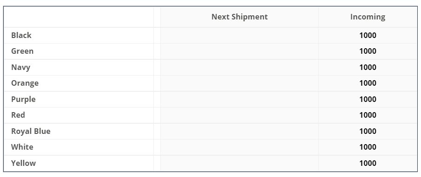This screenshot has height=177, width=421.
Task: Select the Red row label
Action: tap(18, 115)
